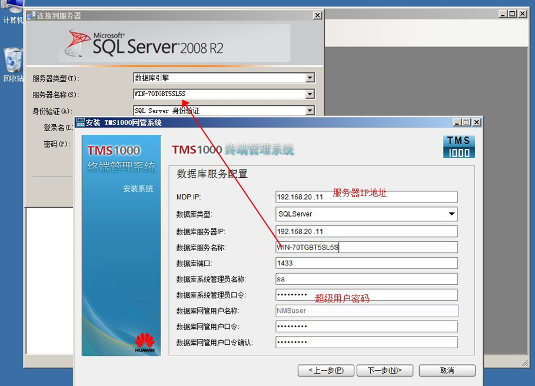The width and height of the screenshot is (535, 386).
Task: Click the 下一步(N) next button
Action: (x=385, y=370)
